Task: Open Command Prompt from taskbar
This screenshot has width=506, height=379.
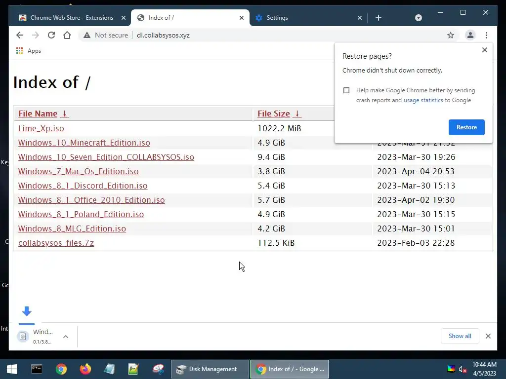Action: (x=37, y=369)
